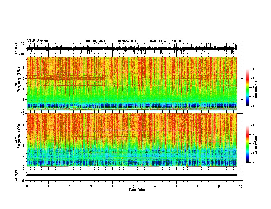The width and height of the screenshot is (271, 209).
Task: Click the ch.2 color bar log(PSD) unit label
Action: click(256, 145)
